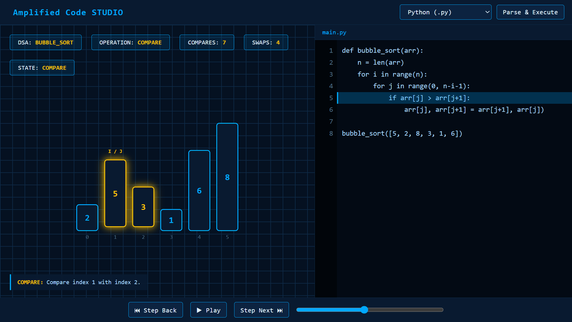Screen dimensions: 572x322
Task: Click index label 0 under the bars
Action: click(87, 237)
